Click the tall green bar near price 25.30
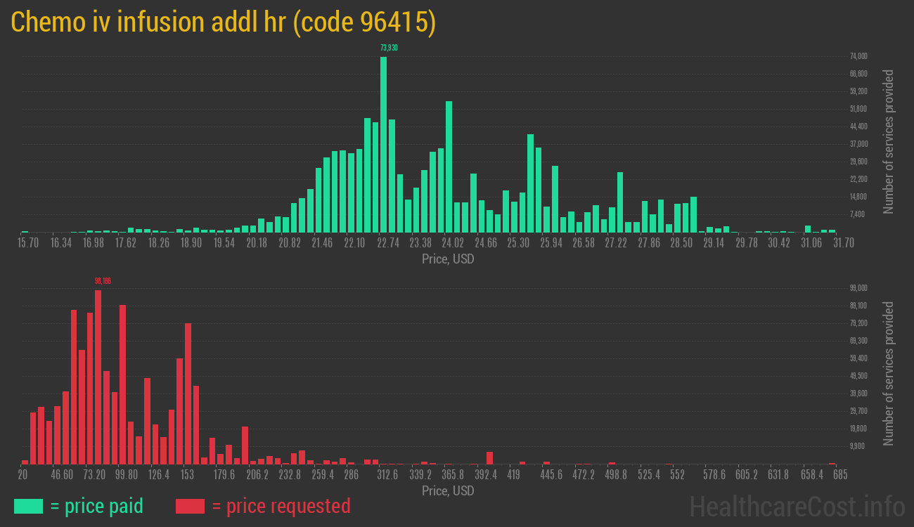The image size is (914, 527). [x=530, y=183]
